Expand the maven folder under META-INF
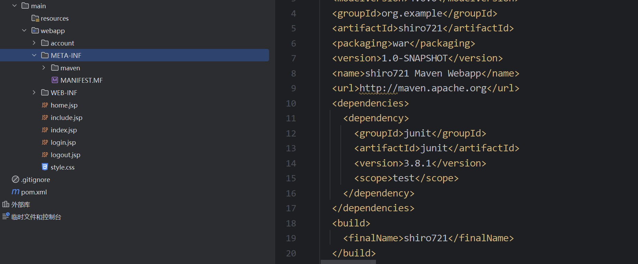Viewport: 638px width, 264px height. pos(43,68)
